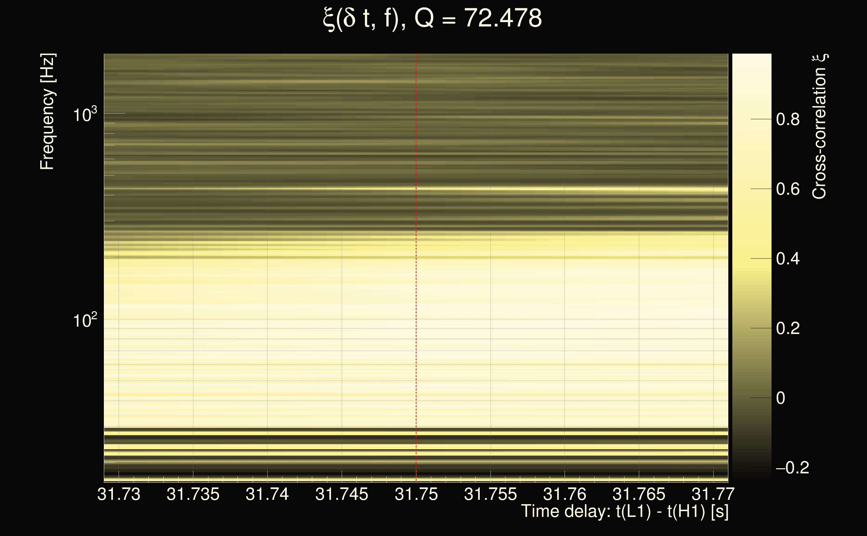Click the plot title showing Q = 72.478
Screen dimensions: 867x536
tap(432, 18)
